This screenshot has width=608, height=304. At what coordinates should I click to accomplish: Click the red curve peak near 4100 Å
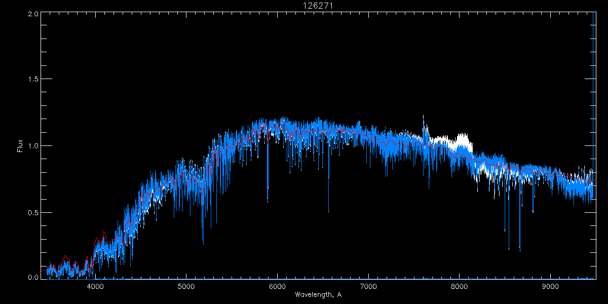[104, 233]
